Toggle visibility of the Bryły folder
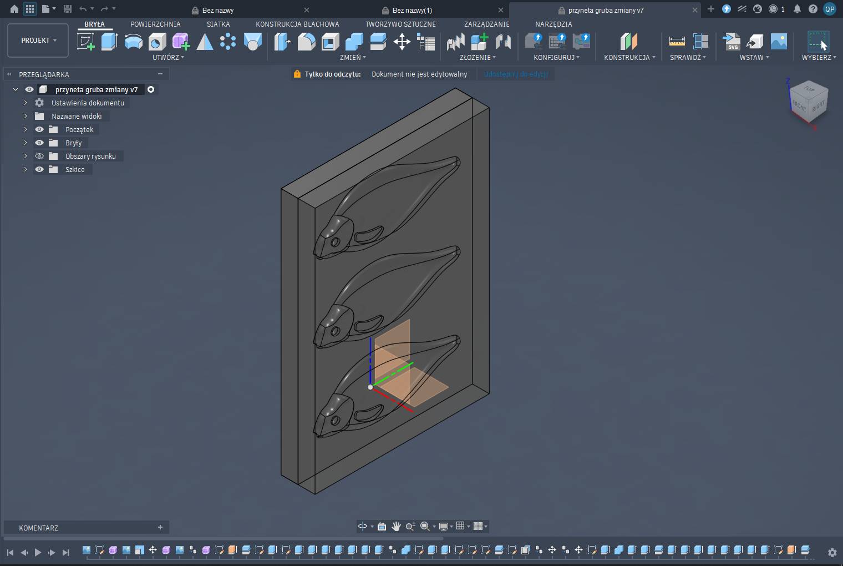Viewport: 843px width, 566px height. click(x=39, y=143)
